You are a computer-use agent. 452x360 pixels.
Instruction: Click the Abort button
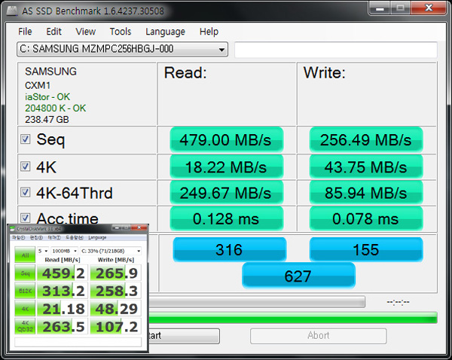click(x=318, y=336)
